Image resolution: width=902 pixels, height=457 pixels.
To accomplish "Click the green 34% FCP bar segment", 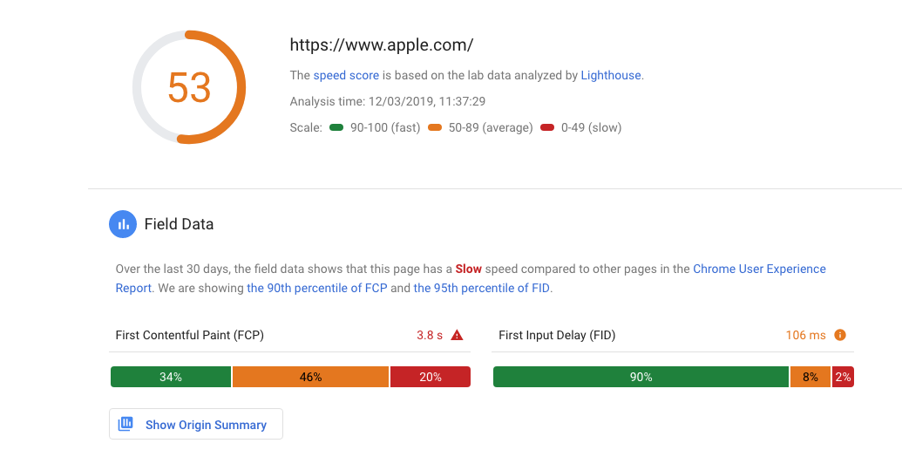I will pos(171,377).
